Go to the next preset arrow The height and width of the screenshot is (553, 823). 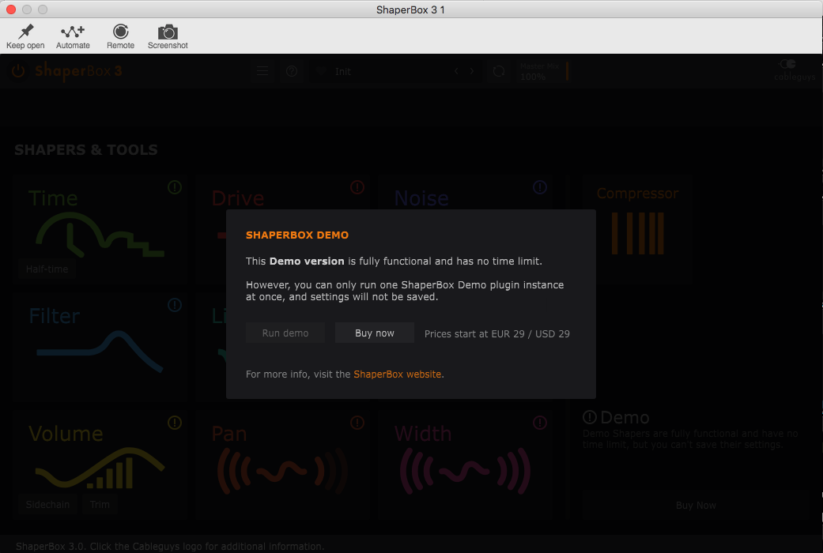pyautogui.click(x=472, y=71)
